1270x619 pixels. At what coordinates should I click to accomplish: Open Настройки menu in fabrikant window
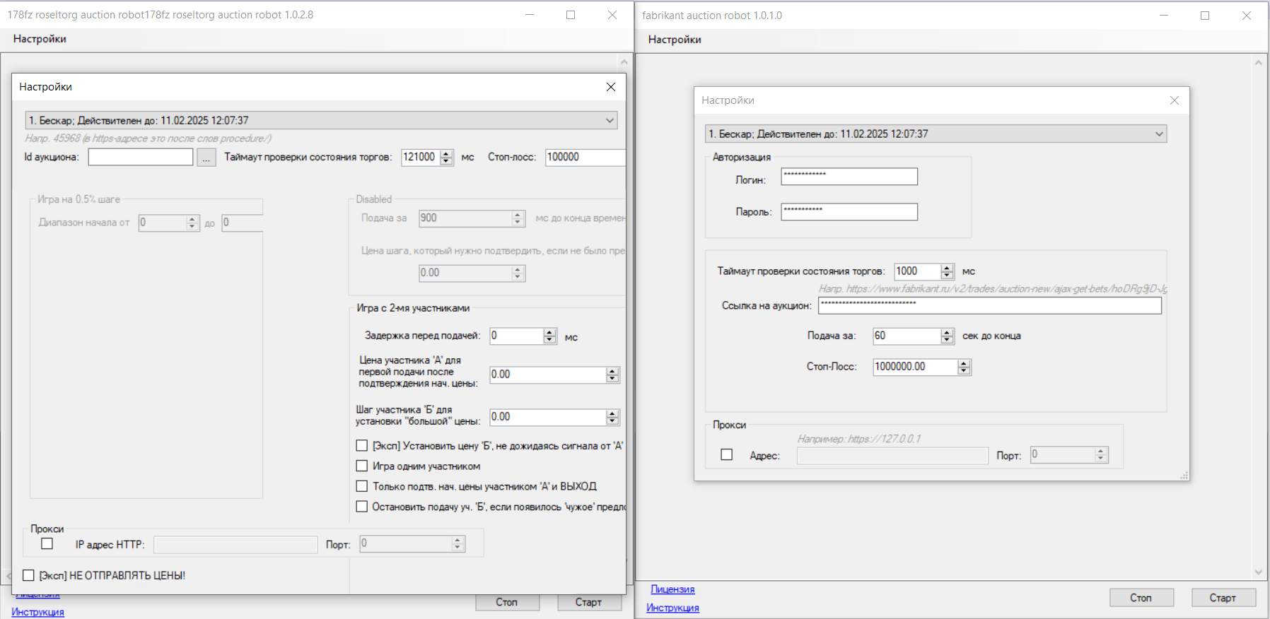point(675,40)
